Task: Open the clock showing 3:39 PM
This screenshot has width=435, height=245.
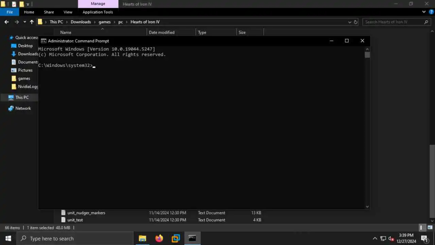Action: tap(406, 238)
